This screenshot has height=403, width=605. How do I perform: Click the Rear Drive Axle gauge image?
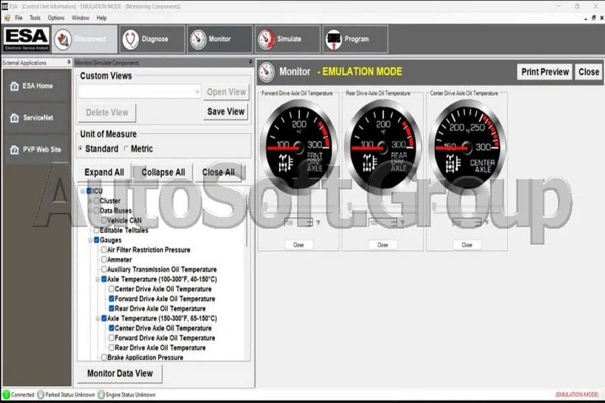point(382,147)
